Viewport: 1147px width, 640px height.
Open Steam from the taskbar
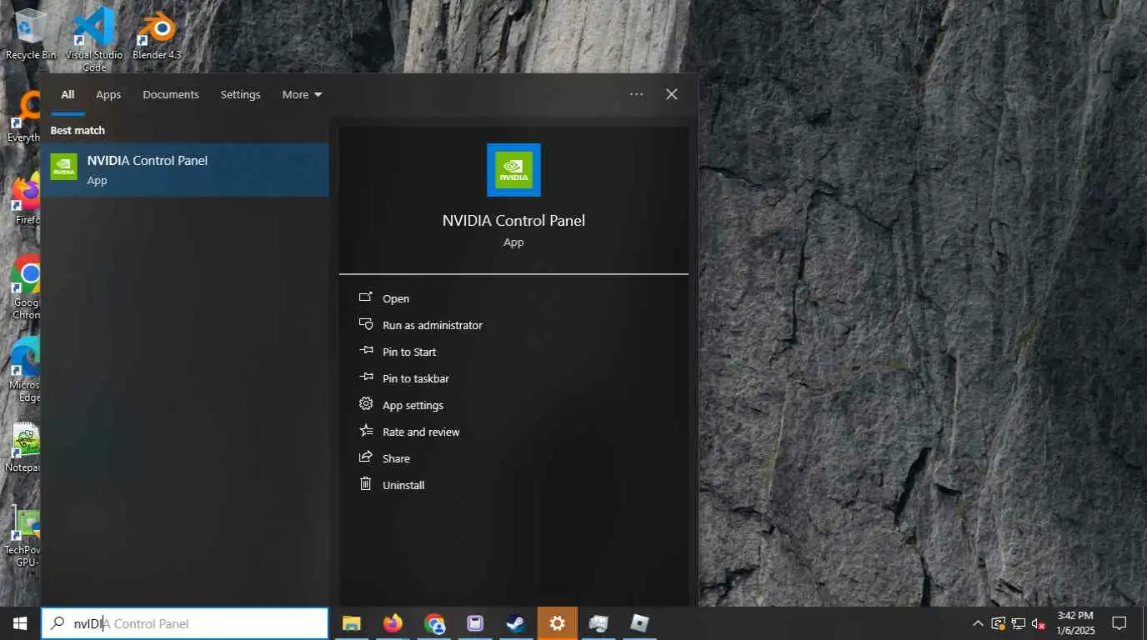pyautogui.click(x=516, y=623)
